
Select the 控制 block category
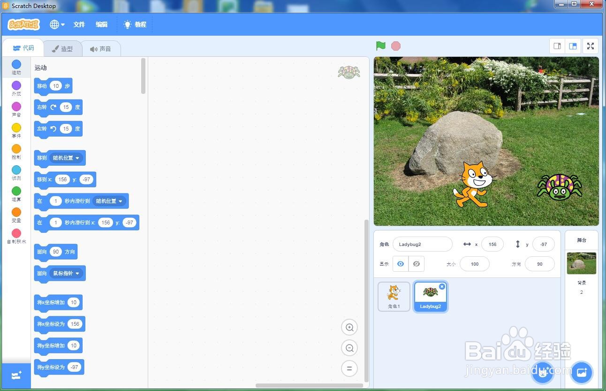click(x=16, y=152)
